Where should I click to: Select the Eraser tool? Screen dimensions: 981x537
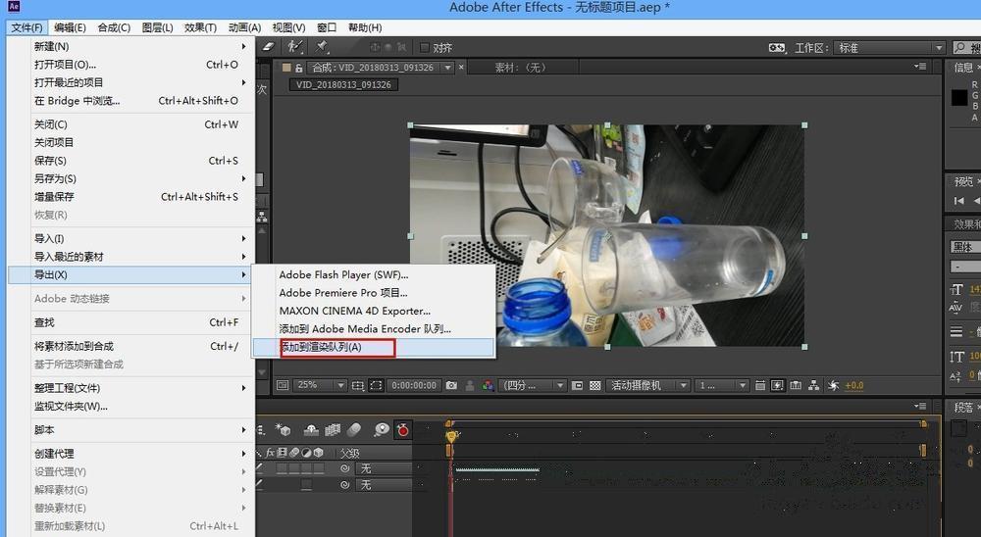268,47
